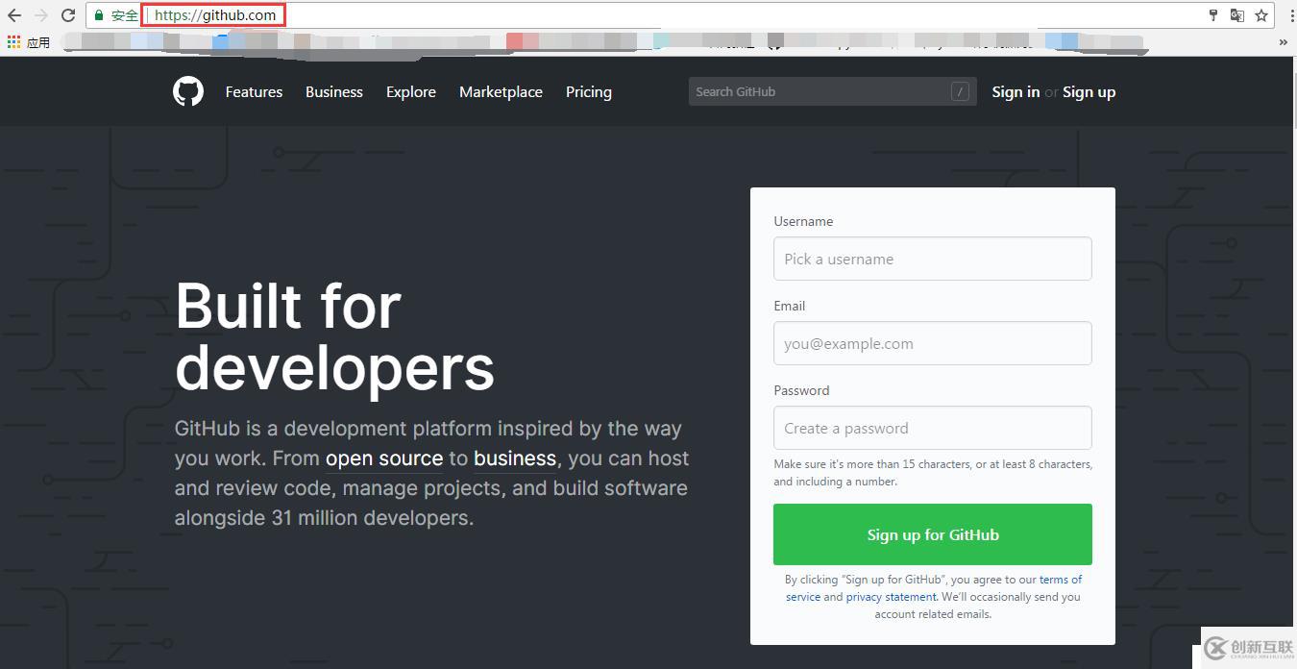Expand hidden bookmarks with the double chevron
Screen dimensions: 1297x669
[x=1284, y=42]
